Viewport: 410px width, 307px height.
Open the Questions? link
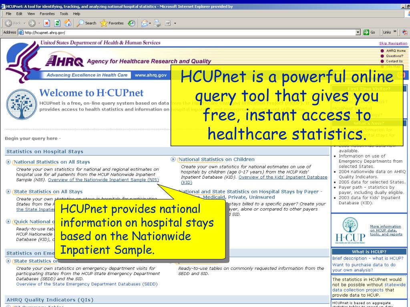pos(394,56)
